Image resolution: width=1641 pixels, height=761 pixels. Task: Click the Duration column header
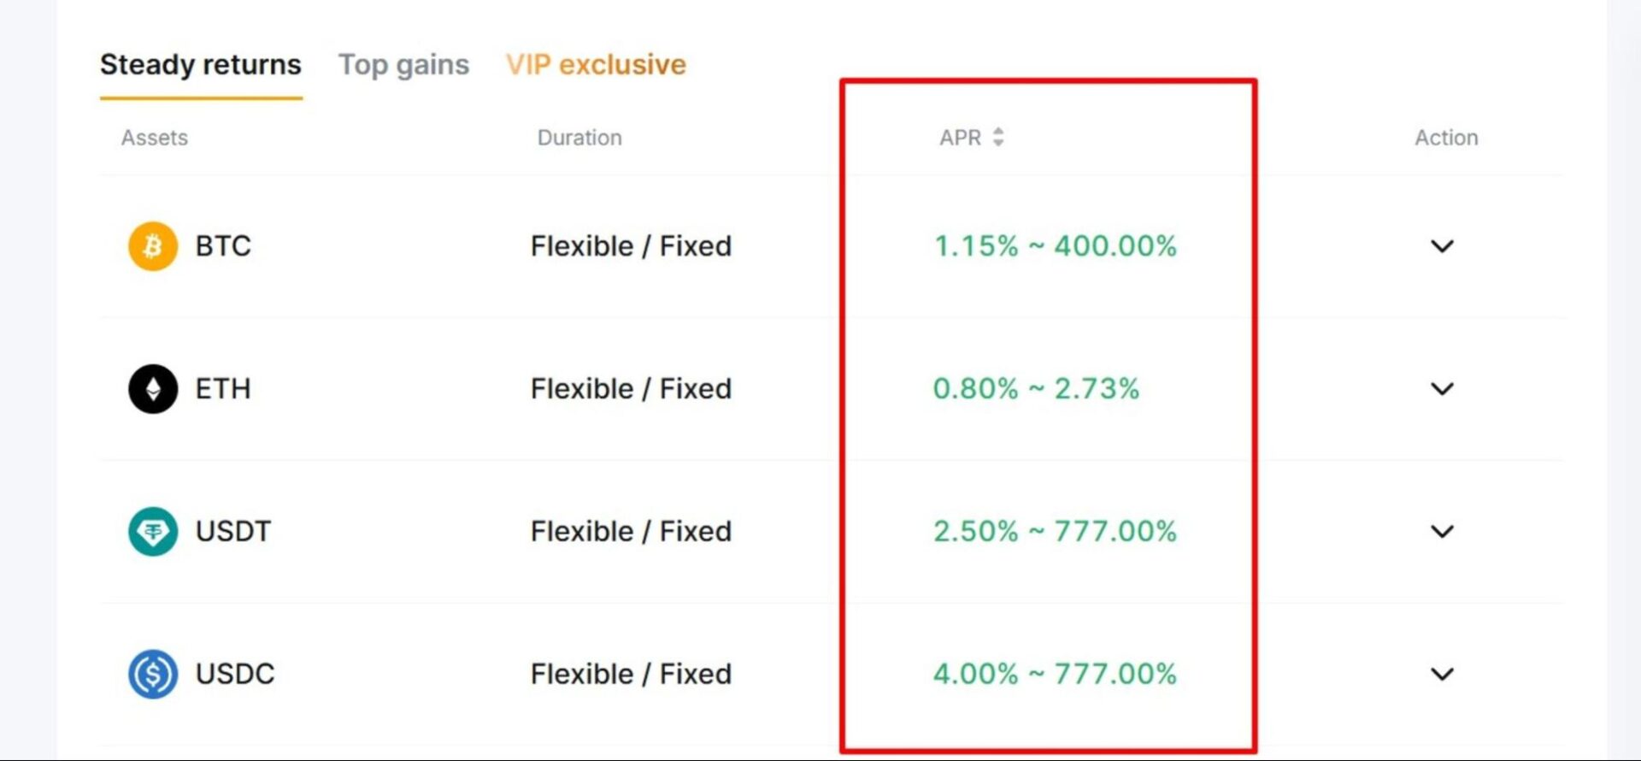coord(579,137)
